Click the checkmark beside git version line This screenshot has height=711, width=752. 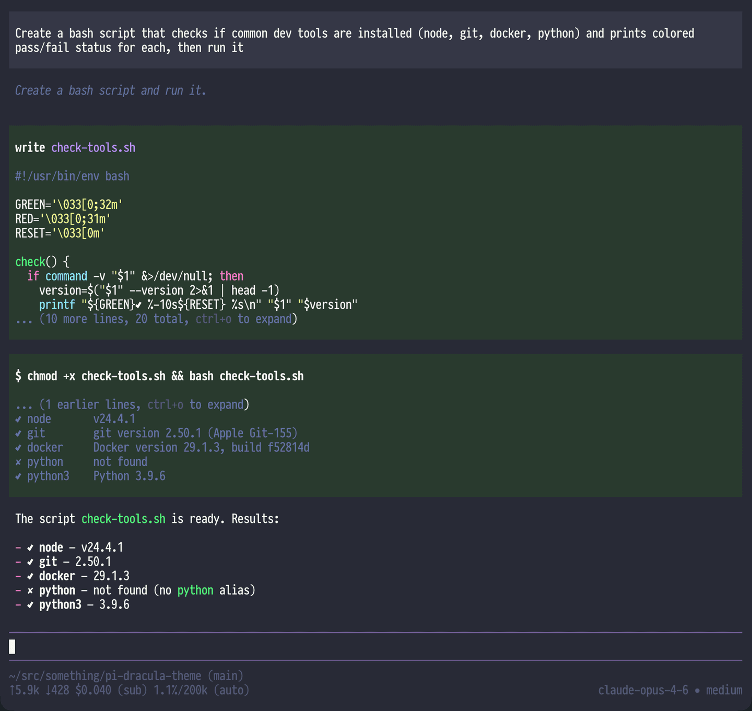(18, 433)
